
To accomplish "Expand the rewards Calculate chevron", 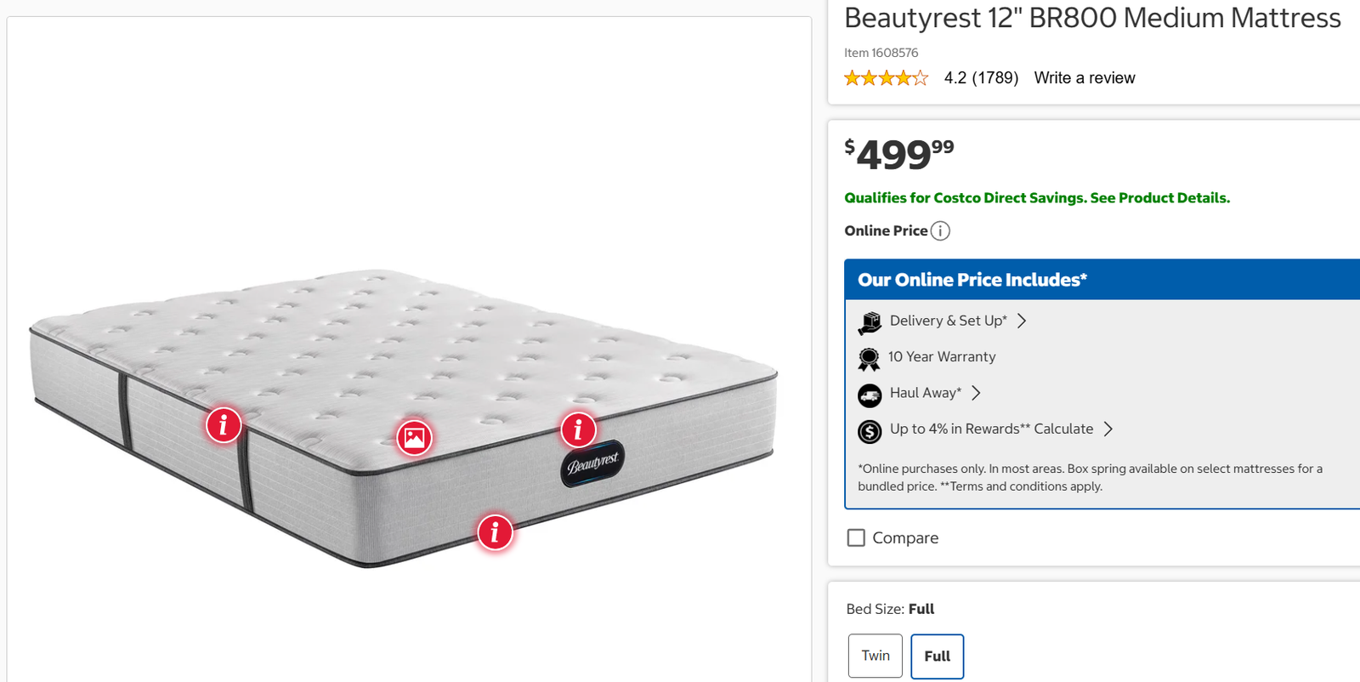I will click(1108, 429).
